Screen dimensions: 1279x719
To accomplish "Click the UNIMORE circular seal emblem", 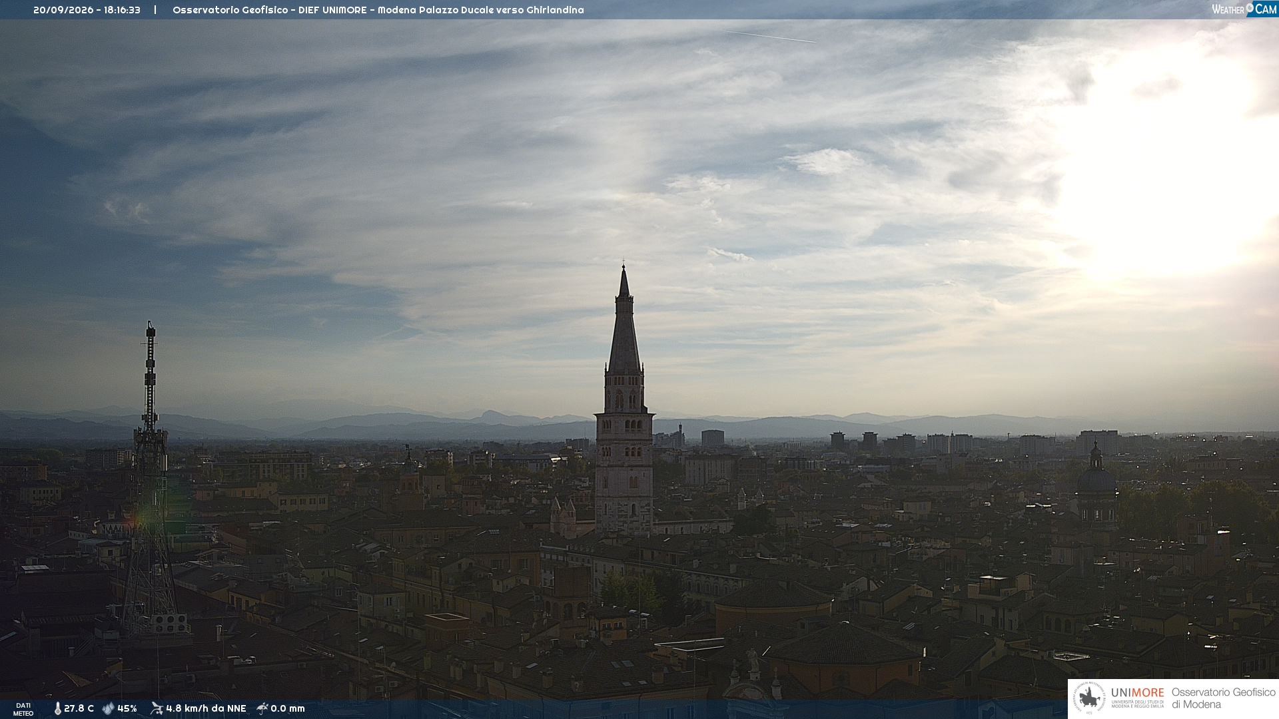I will pyautogui.click(x=1089, y=698).
